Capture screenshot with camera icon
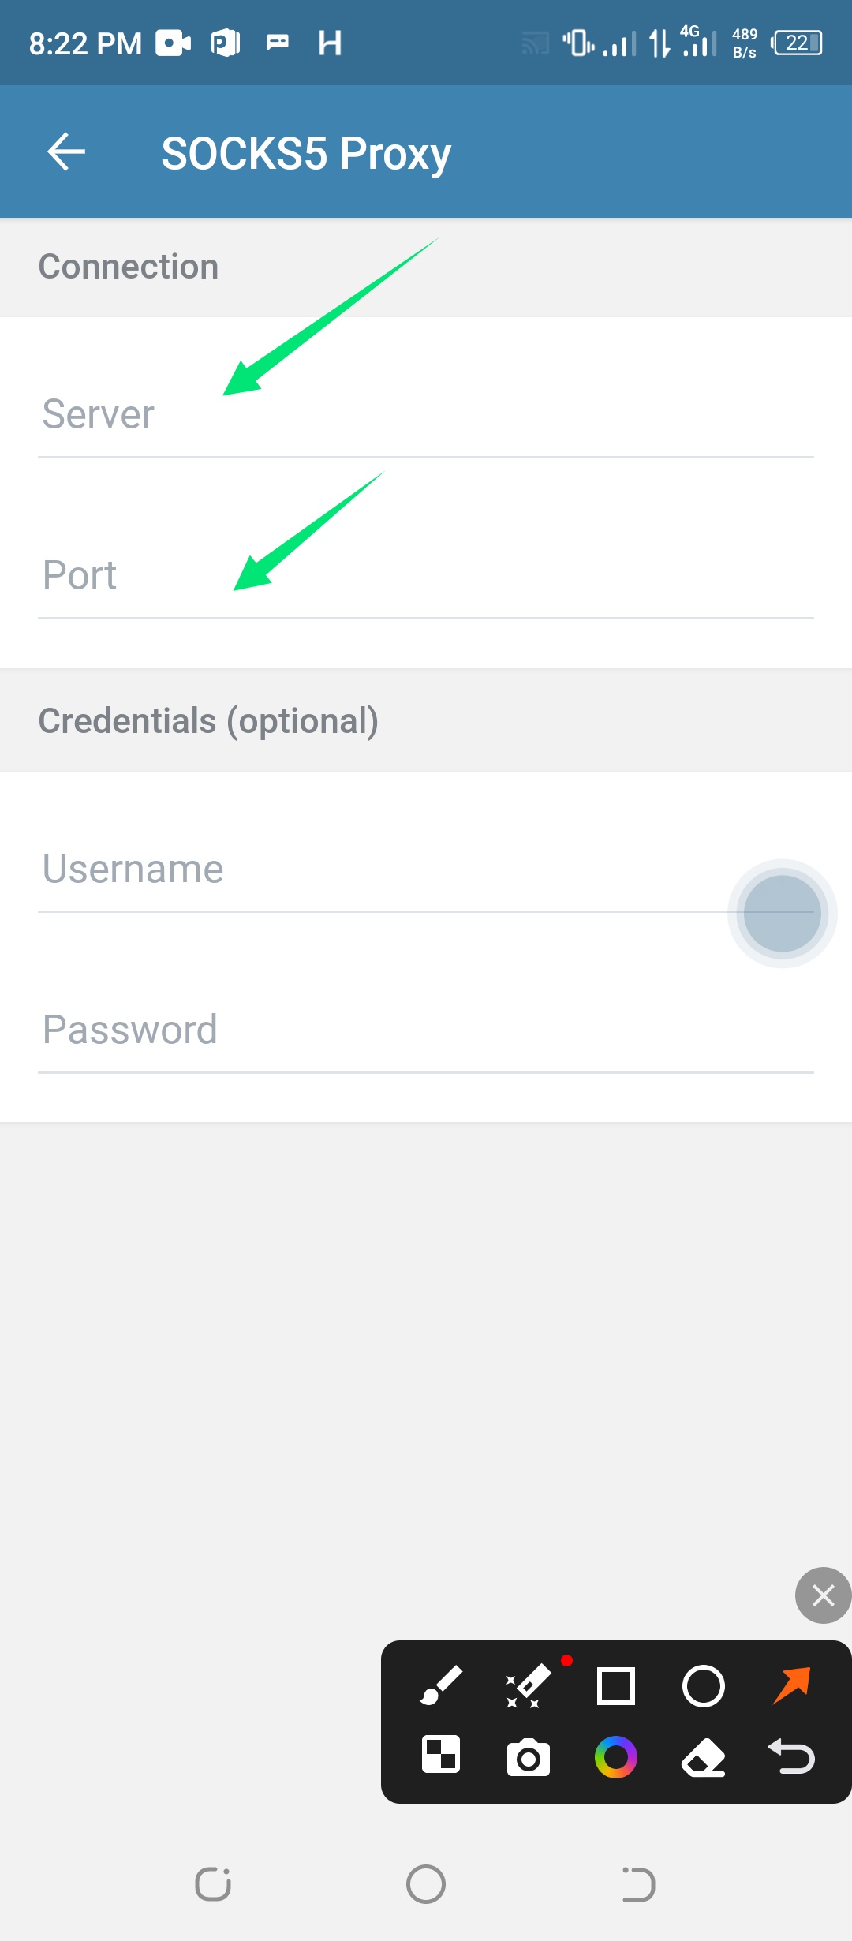 529,1757
